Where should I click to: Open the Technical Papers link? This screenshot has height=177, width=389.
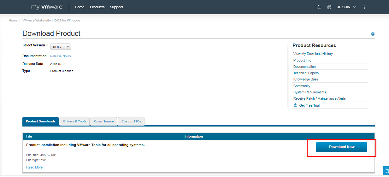pyautogui.click(x=306, y=73)
